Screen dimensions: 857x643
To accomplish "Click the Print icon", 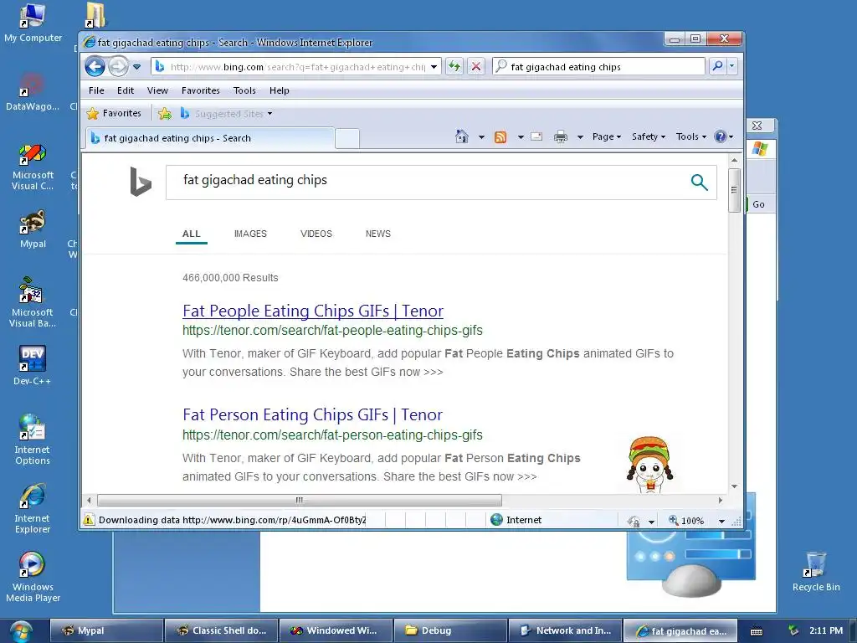I will point(561,136).
